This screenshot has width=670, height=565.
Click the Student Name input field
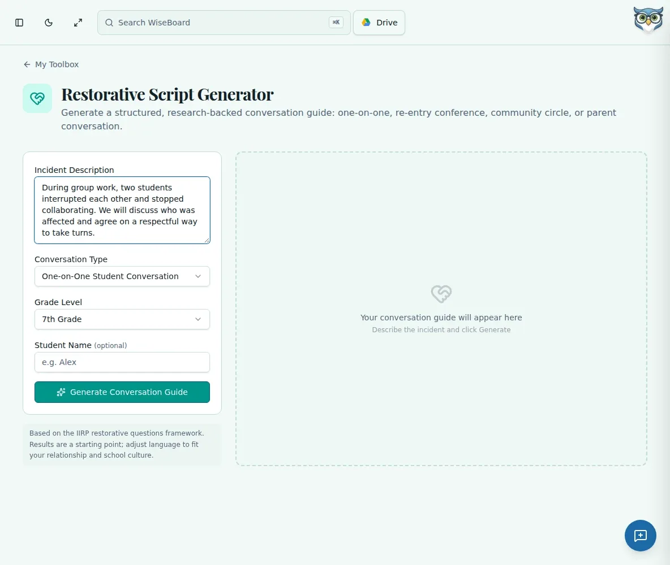(122, 362)
